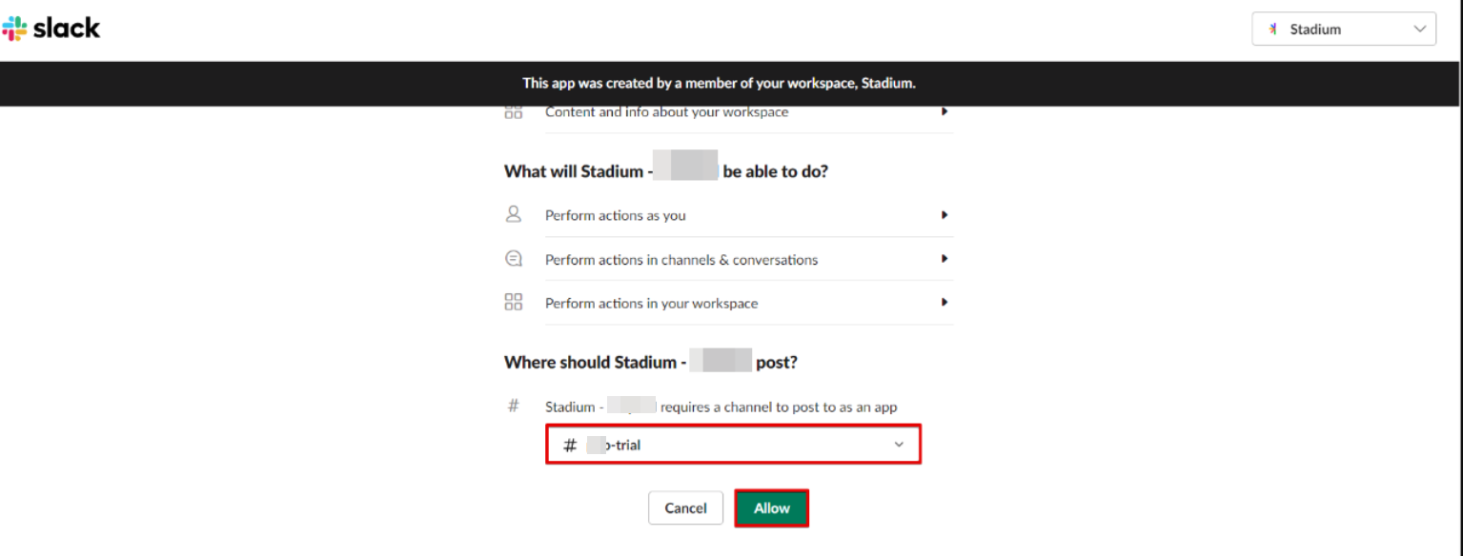The height and width of the screenshot is (556, 1463).
Task: Open the channel selector chevron next to trial
Action: 899,445
